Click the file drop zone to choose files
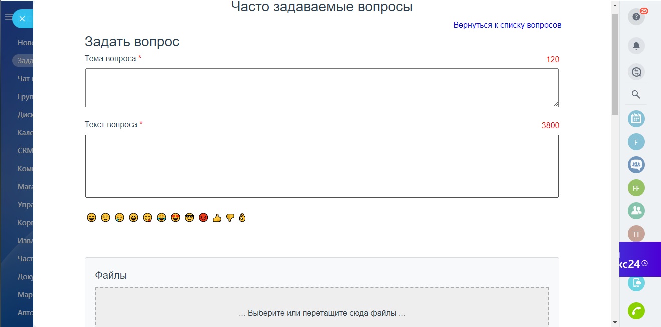 coord(322,310)
